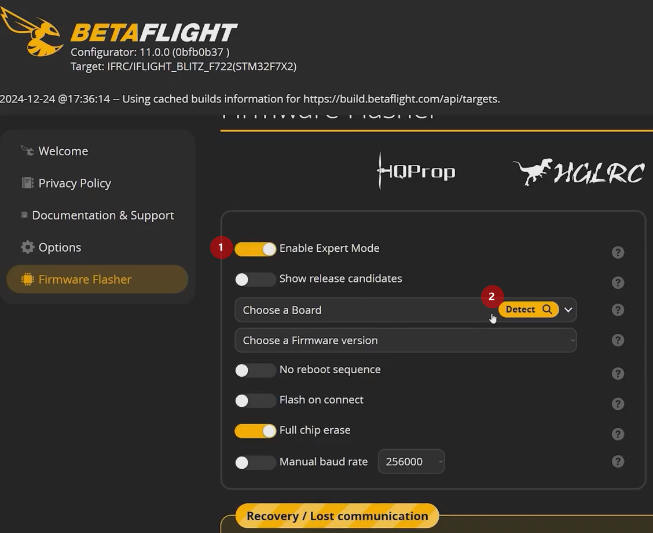Click help icon for Show release candidates

click(618, 282)
